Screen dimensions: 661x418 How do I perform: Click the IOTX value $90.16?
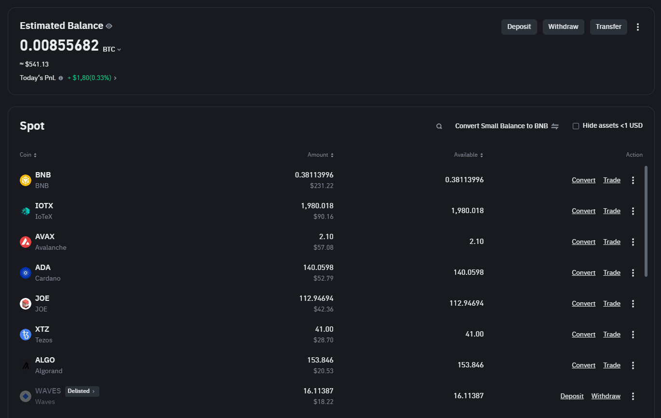(324, 216)
